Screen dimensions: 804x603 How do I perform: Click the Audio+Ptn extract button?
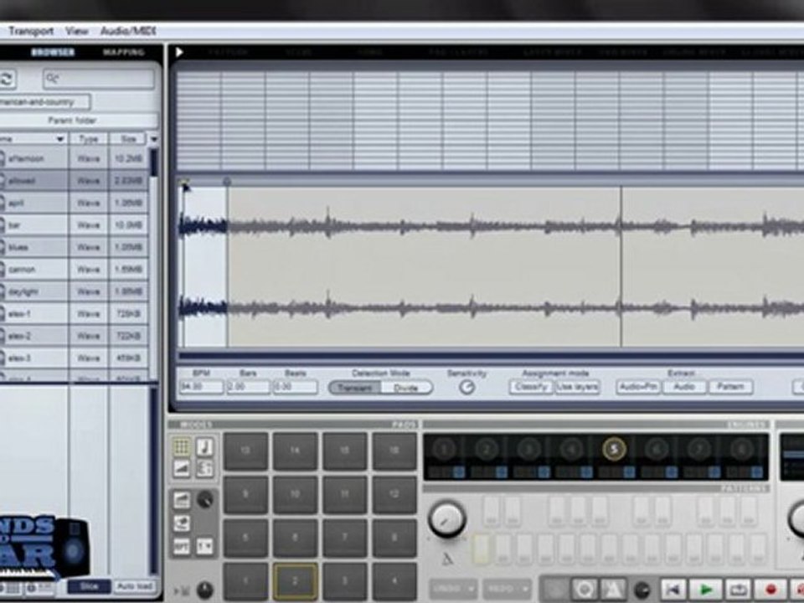(x=638, y=387)
